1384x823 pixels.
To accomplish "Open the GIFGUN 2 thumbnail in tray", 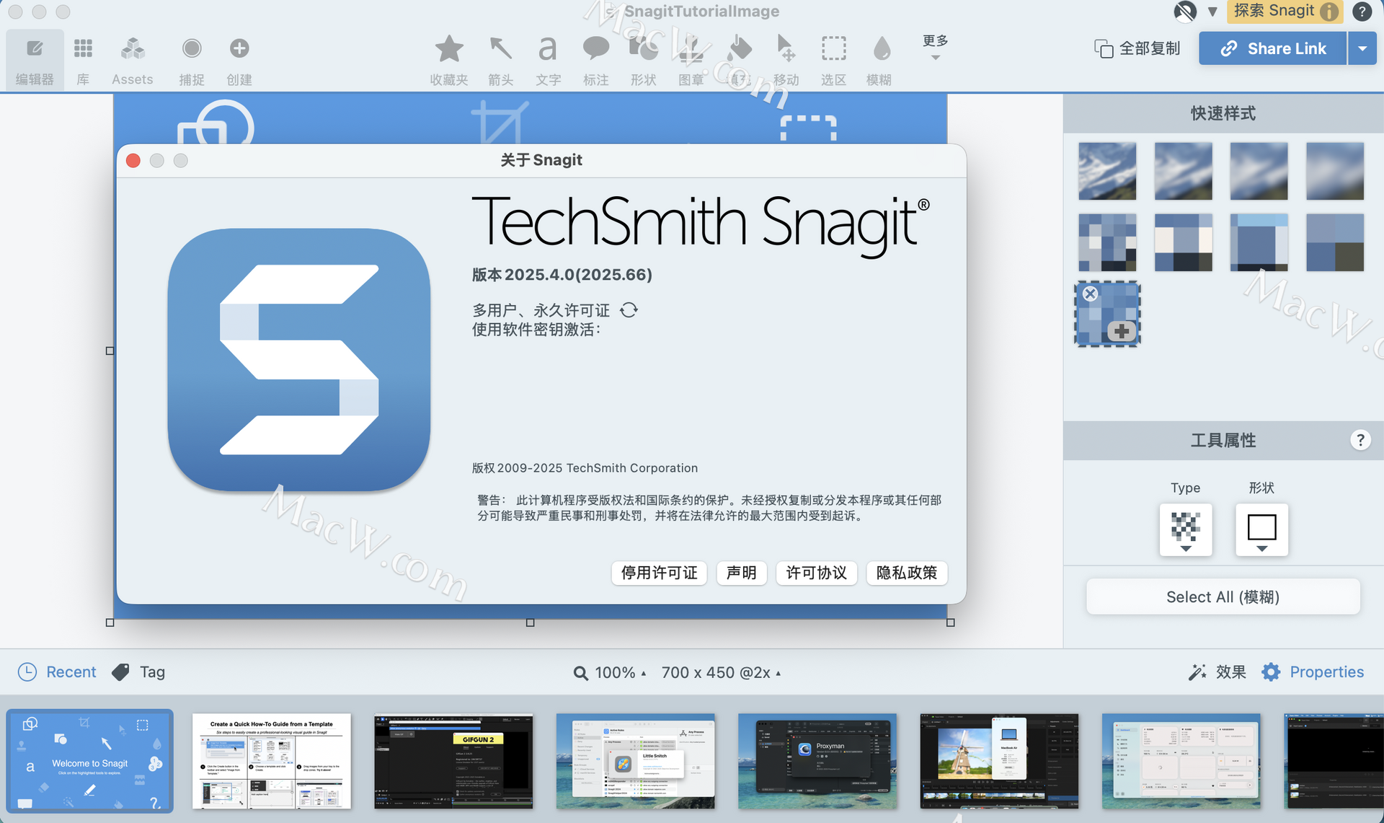I will [x=453, y=761].
